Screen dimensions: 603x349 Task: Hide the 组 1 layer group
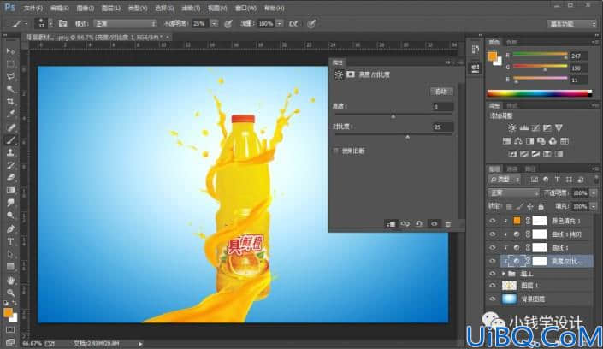click(x=493, y=274)
